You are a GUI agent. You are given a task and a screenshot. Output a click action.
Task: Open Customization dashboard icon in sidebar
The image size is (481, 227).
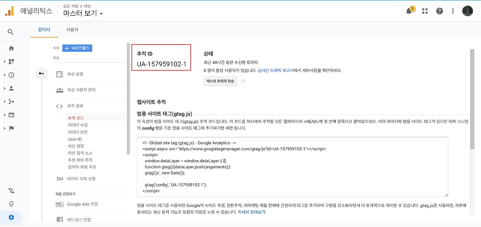(11, 62)
